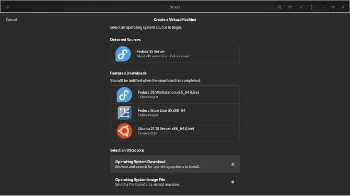Image resolution: width=350 pixels, height=196 pixels.
Task: Cancel the virtual machine creation
Action: coord(11,20)
